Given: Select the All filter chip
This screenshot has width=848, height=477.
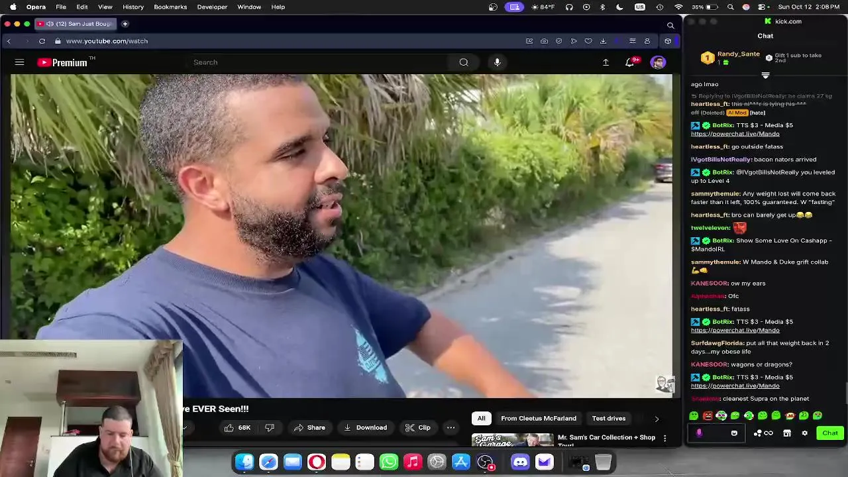Looking at the screenshot, I should 482,419.
